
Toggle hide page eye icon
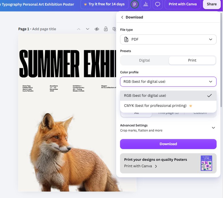[x=97, y=29]
